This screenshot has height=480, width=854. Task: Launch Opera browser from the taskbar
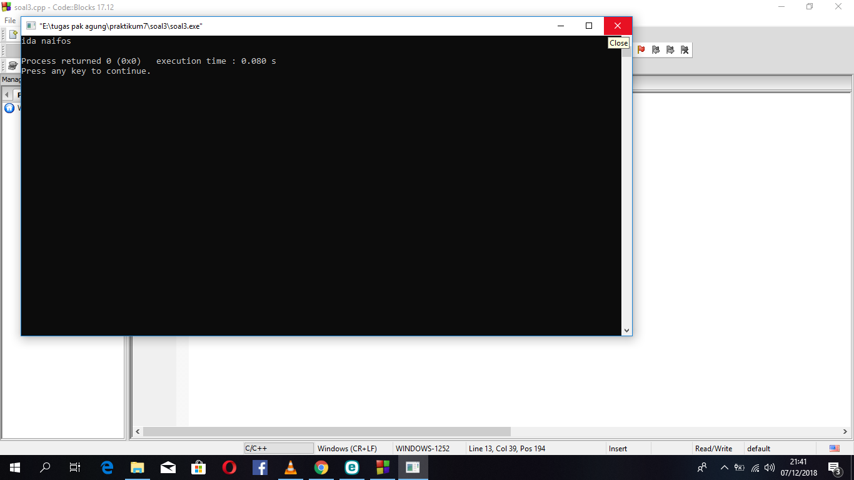coord(229,467)
